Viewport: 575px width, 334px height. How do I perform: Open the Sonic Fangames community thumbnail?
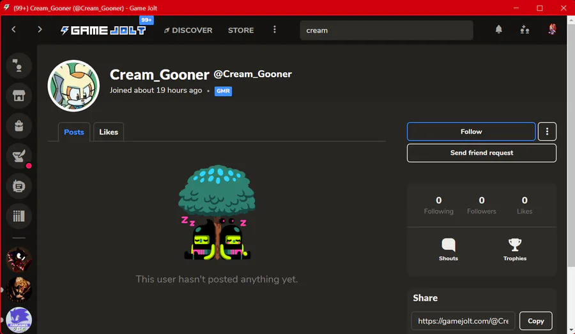tap(19, 320)
